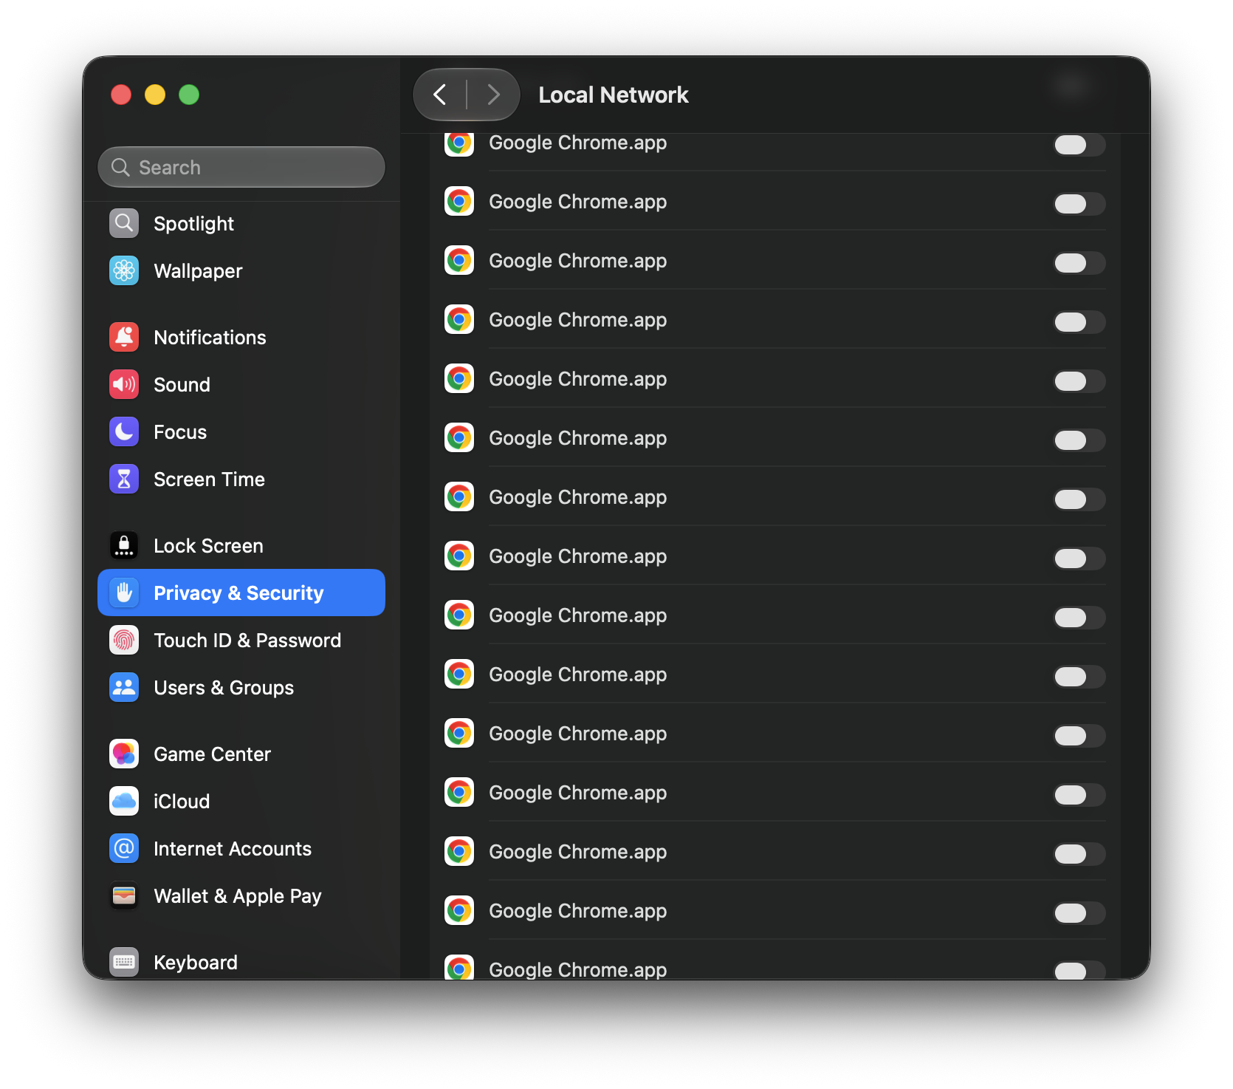Open Spotlight settings via its magnifier icon

tap(124, 223)
